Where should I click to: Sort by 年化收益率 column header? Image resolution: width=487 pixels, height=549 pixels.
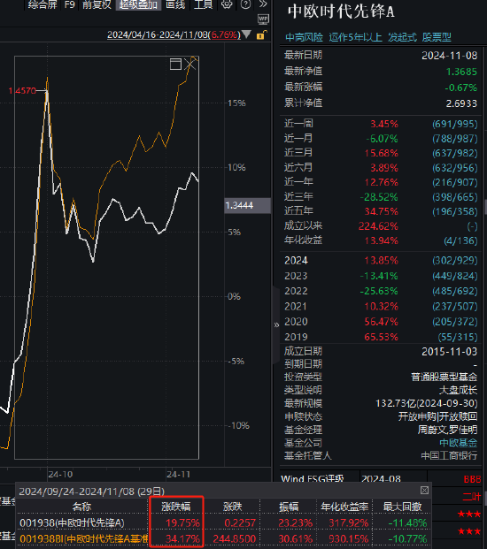(x=344, y=507)
